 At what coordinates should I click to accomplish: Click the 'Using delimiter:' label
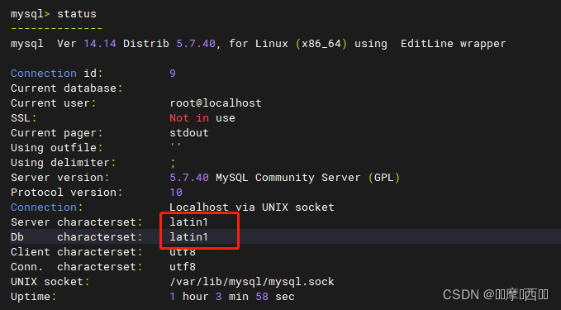click(64, 163)
